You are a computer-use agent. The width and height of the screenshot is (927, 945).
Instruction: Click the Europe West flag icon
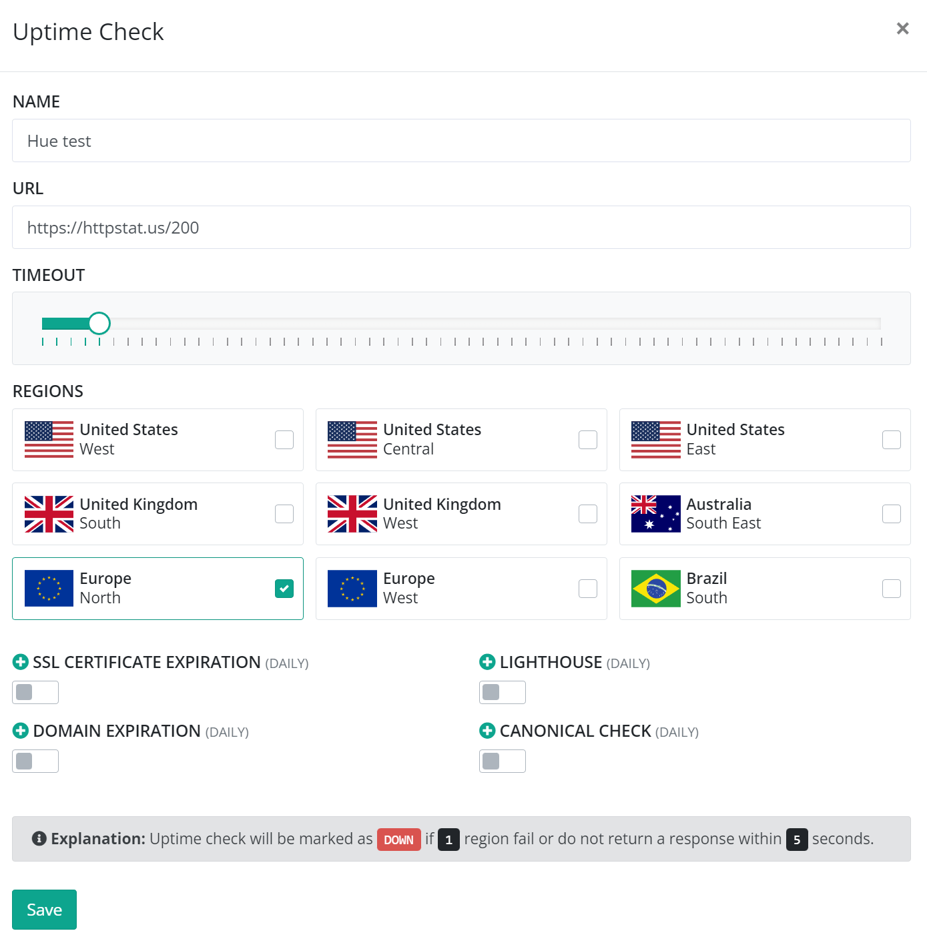point(352,588)
